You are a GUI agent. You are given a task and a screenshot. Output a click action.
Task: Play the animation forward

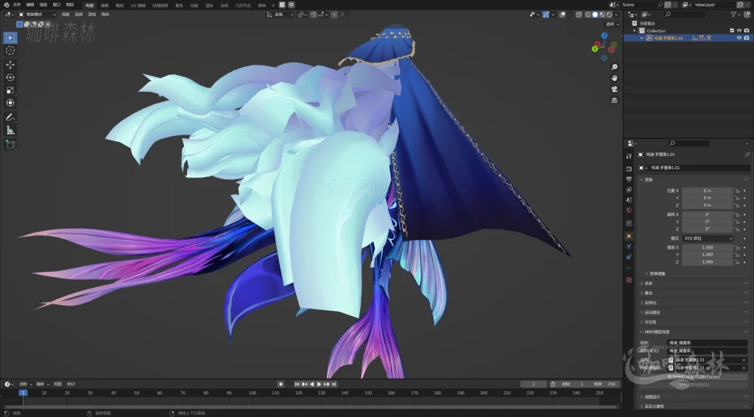pos(319,384)
